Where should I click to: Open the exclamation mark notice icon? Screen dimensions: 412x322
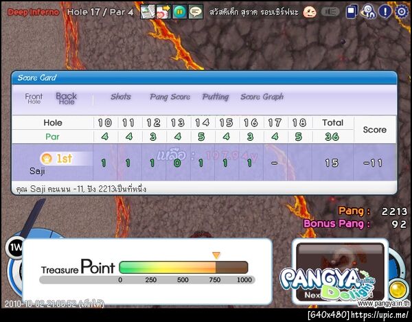click(385, 12)
